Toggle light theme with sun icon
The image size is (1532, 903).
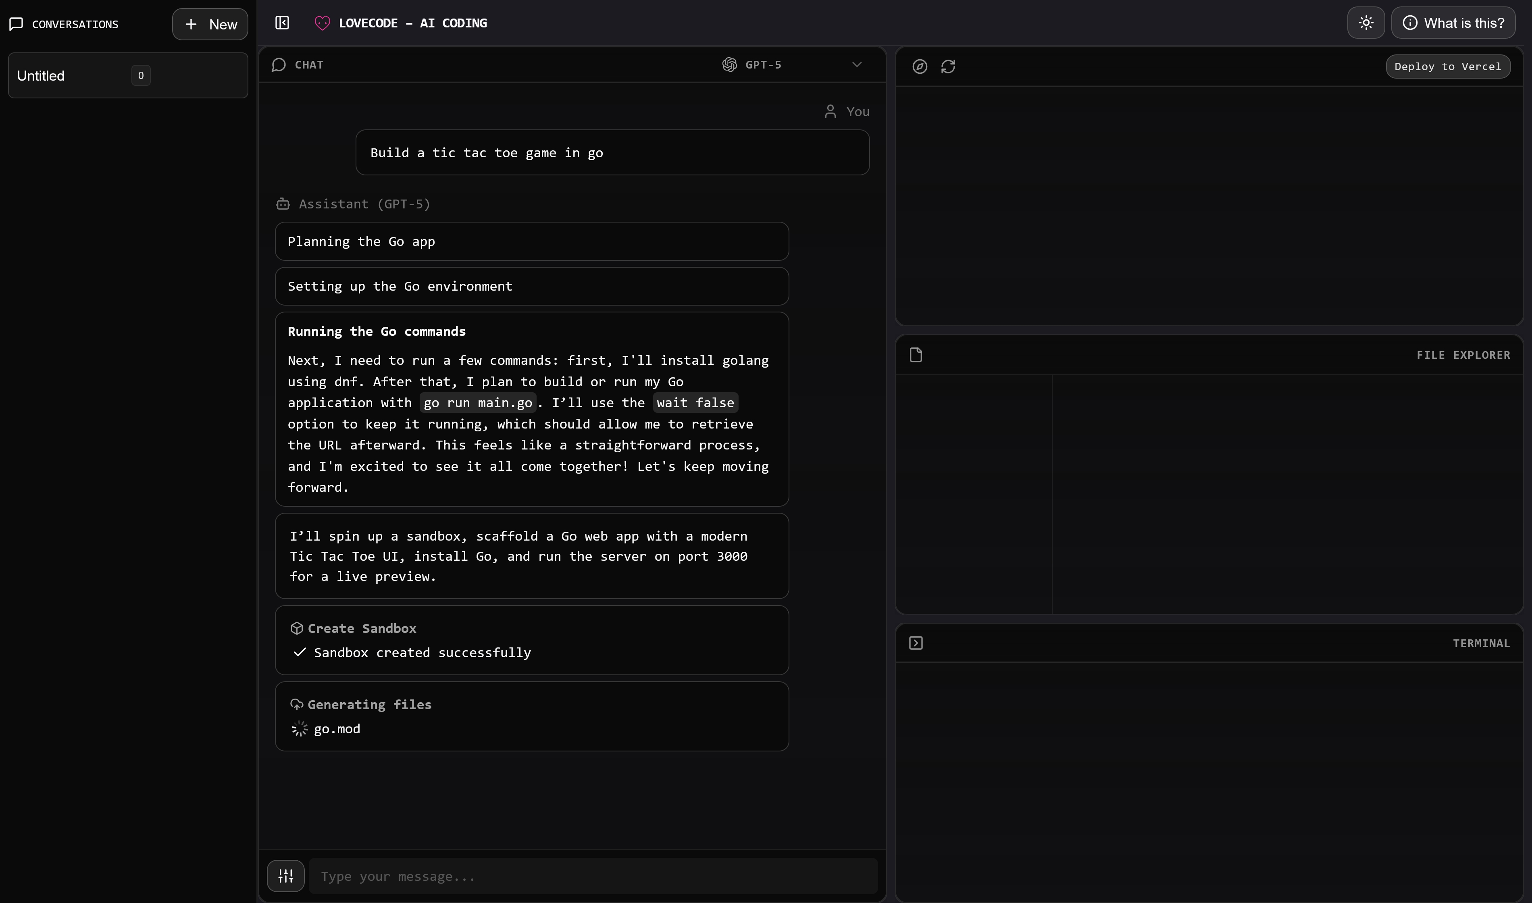coord(1366,23)
